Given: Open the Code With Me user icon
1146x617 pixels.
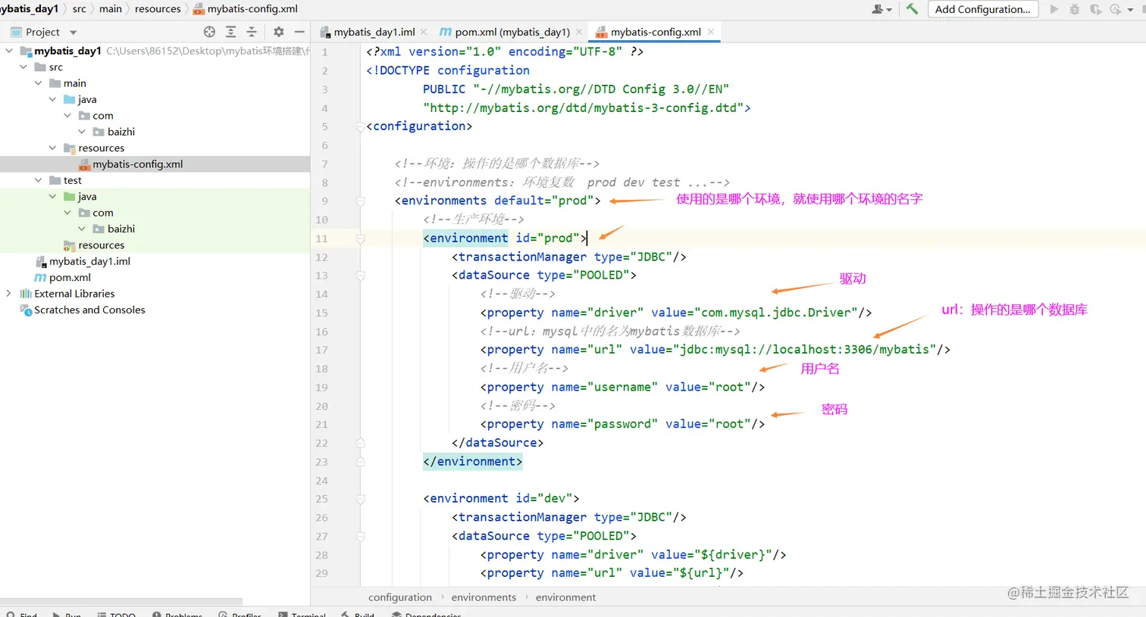Looking at the screenshot, I should [878, 9].
